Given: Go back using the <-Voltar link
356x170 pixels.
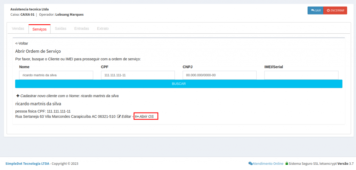Looking at the screenshot, I should [x=22, y=43].
